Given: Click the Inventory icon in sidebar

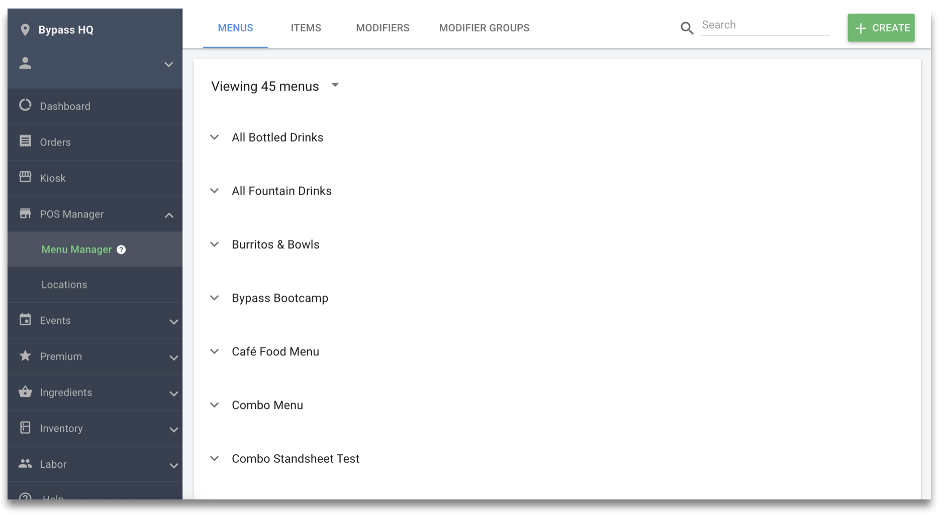Looking at the screenshot, I should (25, 428).
